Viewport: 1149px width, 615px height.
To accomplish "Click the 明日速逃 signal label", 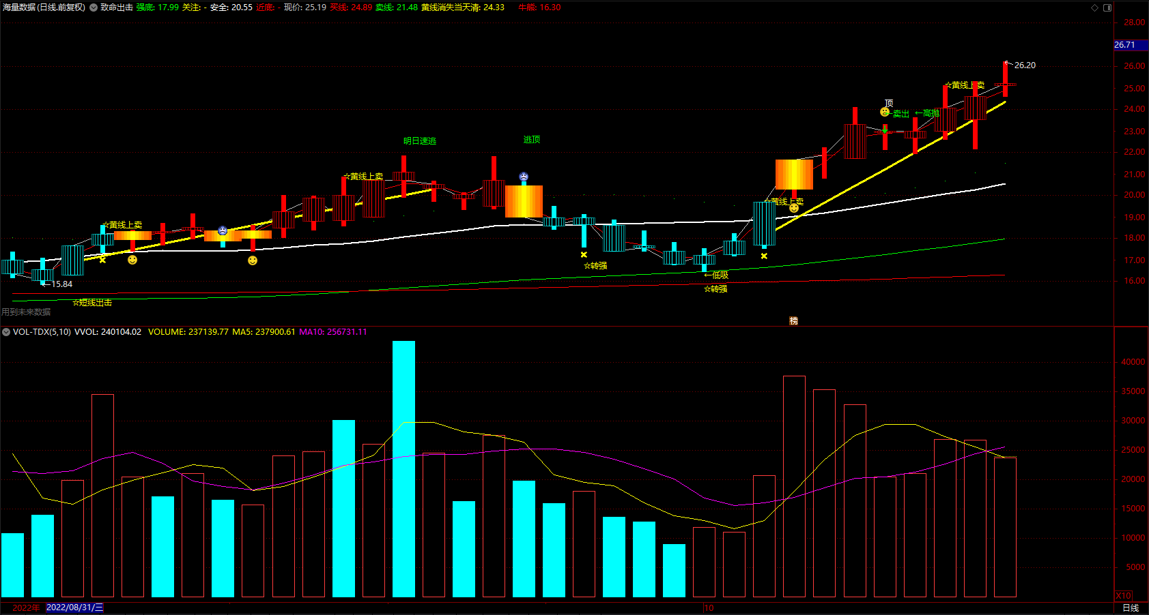I will click(420, 141).
